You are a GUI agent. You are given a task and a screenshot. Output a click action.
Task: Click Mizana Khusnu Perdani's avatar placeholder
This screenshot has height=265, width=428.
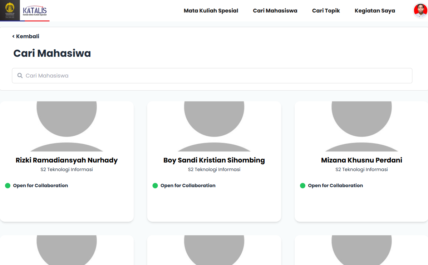[x=361, y=125]
